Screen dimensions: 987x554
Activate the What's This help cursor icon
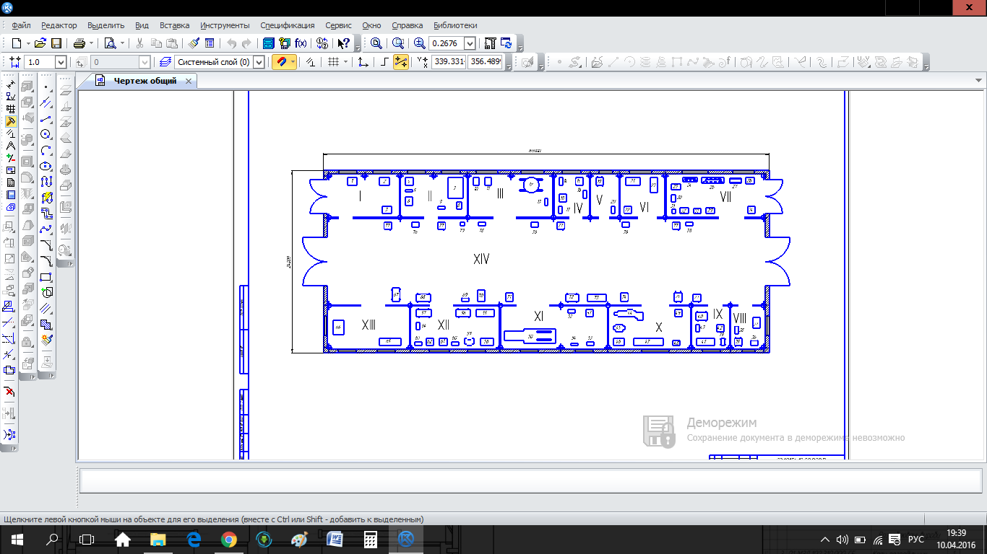[344, 43]
